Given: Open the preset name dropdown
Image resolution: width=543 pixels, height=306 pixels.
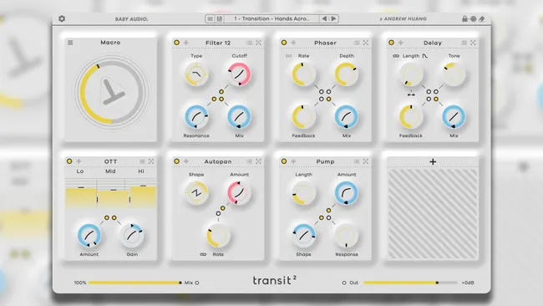Looking at the screenshot, I should click(x=271, y=18).
